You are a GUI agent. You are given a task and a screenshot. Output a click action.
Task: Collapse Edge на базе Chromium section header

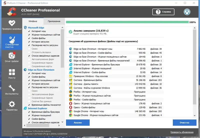[41, 70]
